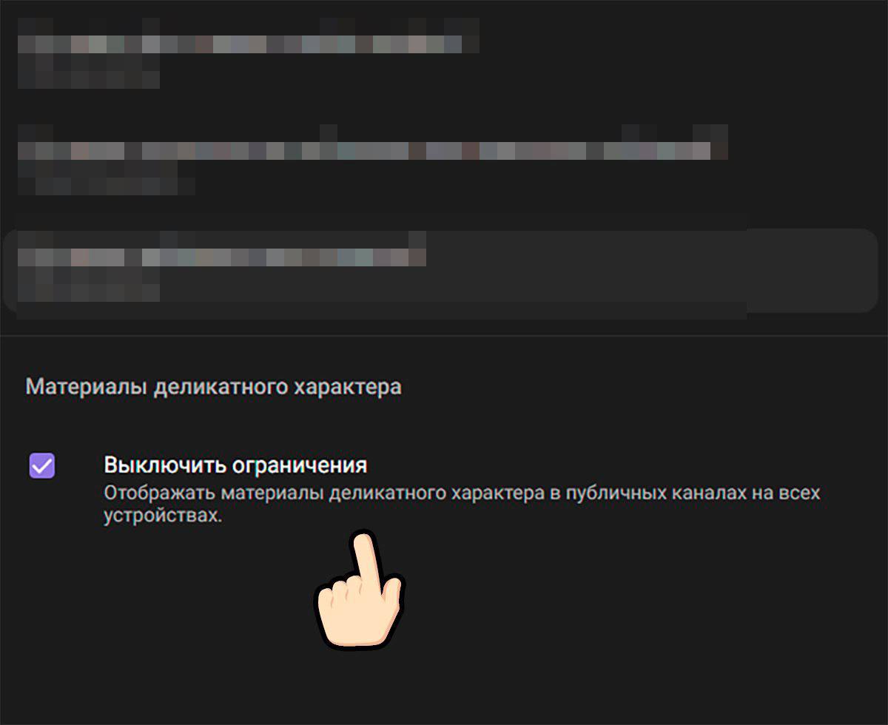The width and height of the screenshot is (888, 725).
Task: Click the white checkmark inside the purple box
Action: (x=41, y=466)
